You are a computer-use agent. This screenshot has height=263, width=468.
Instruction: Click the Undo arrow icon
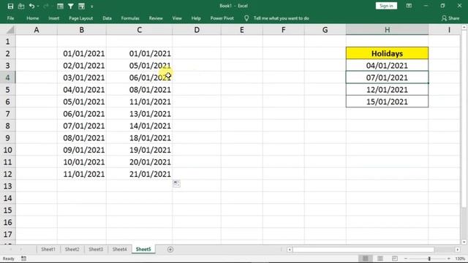tap(31, 6)
